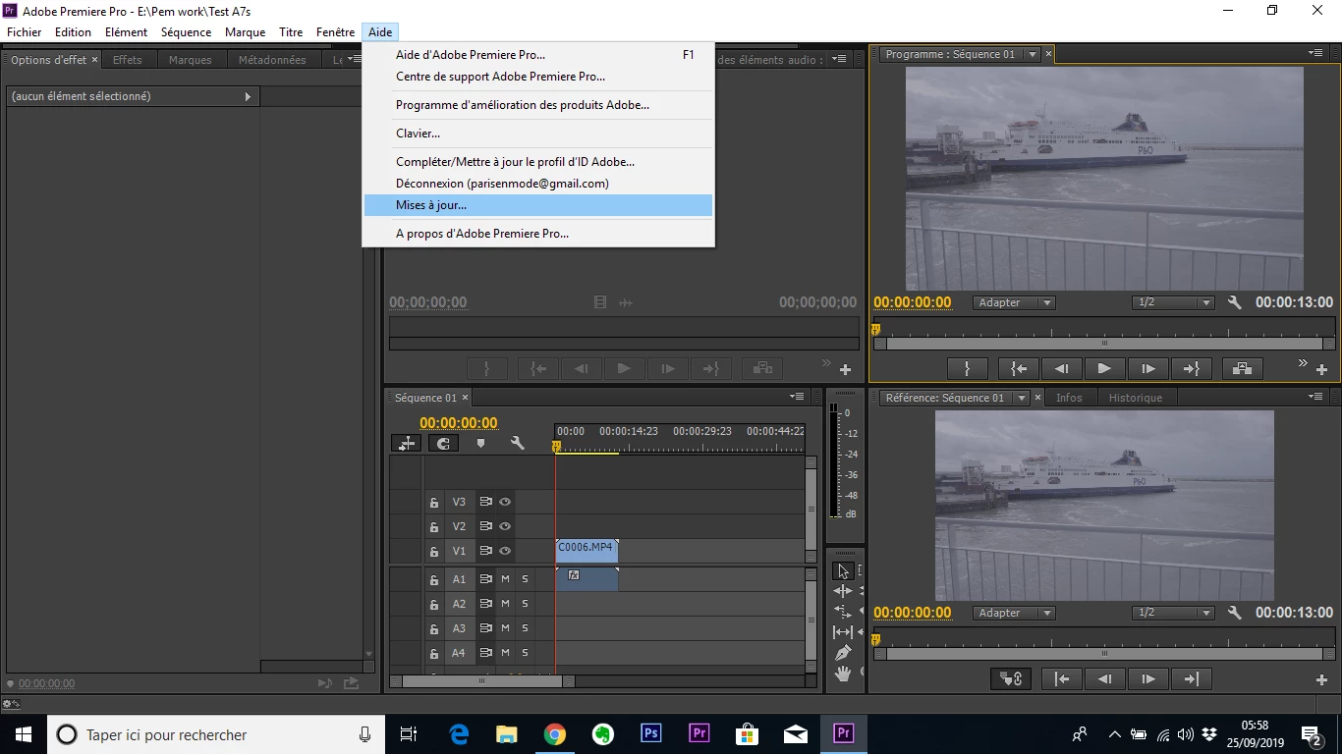Viewport: 1342px width, 754px height.
Task: Open Source monitor button editor plus
Action: (845, 370)
